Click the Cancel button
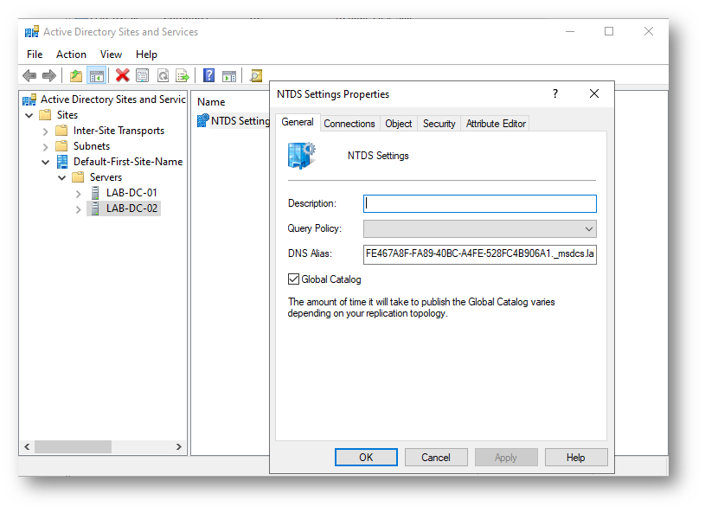The width and height of the screenshot is (705, 513). (436, 458)
